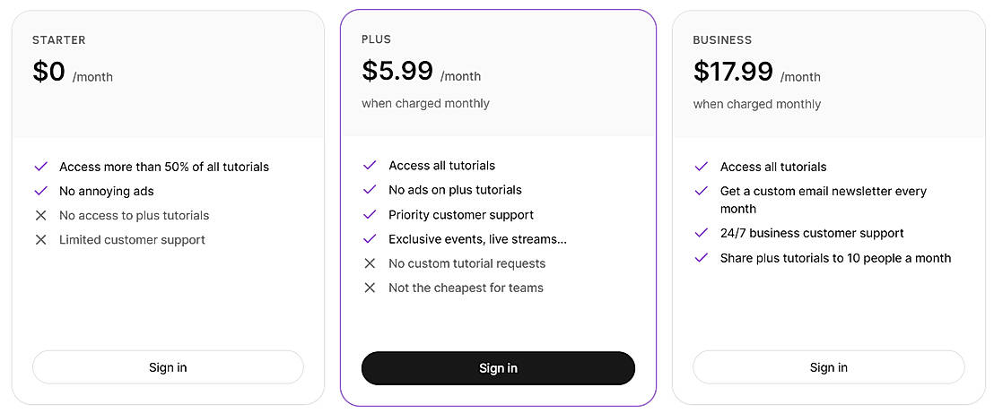Image resolution: width=994 pixels, height=413 pixels.
Task: Click the Starter plan Sign in button
Action: coord(168,367)
